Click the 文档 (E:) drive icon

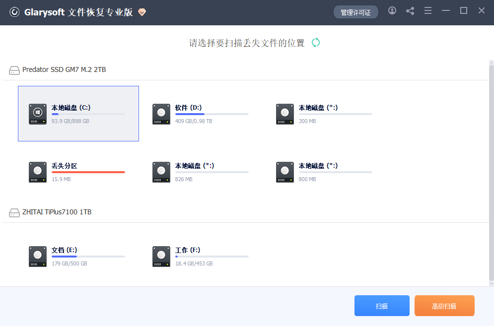pyautogui.click(x=38, y=256)
